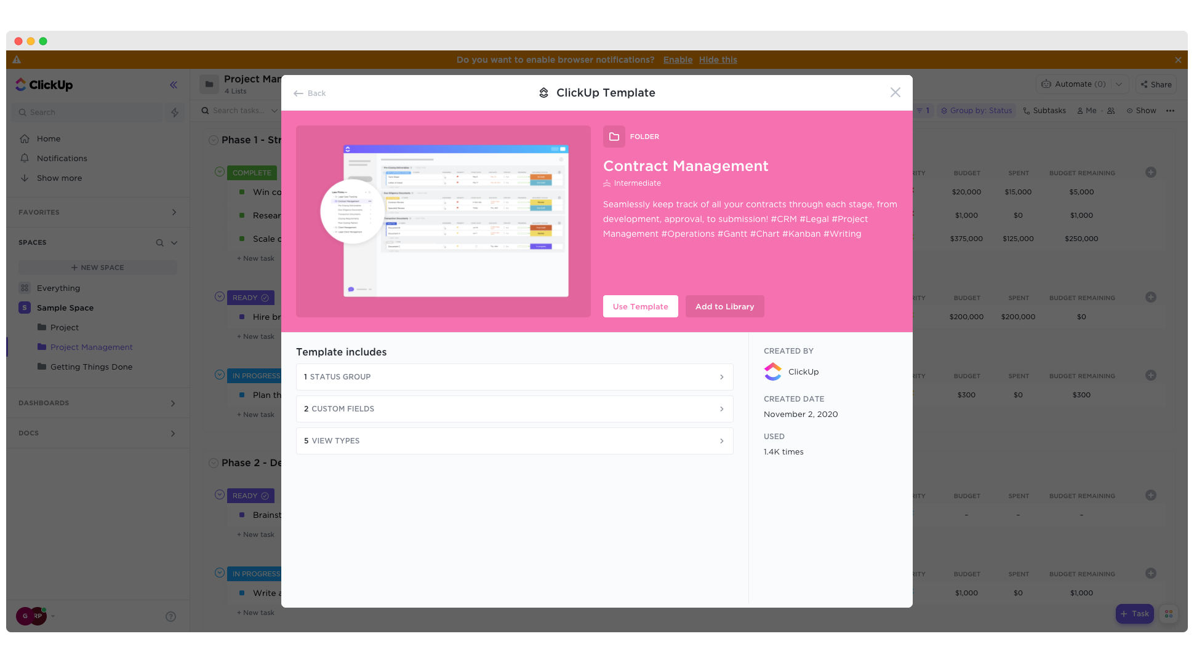Add column in the $300 budget group
The width and height of the screenshot is (1194, 663).
pos(1150,376)
